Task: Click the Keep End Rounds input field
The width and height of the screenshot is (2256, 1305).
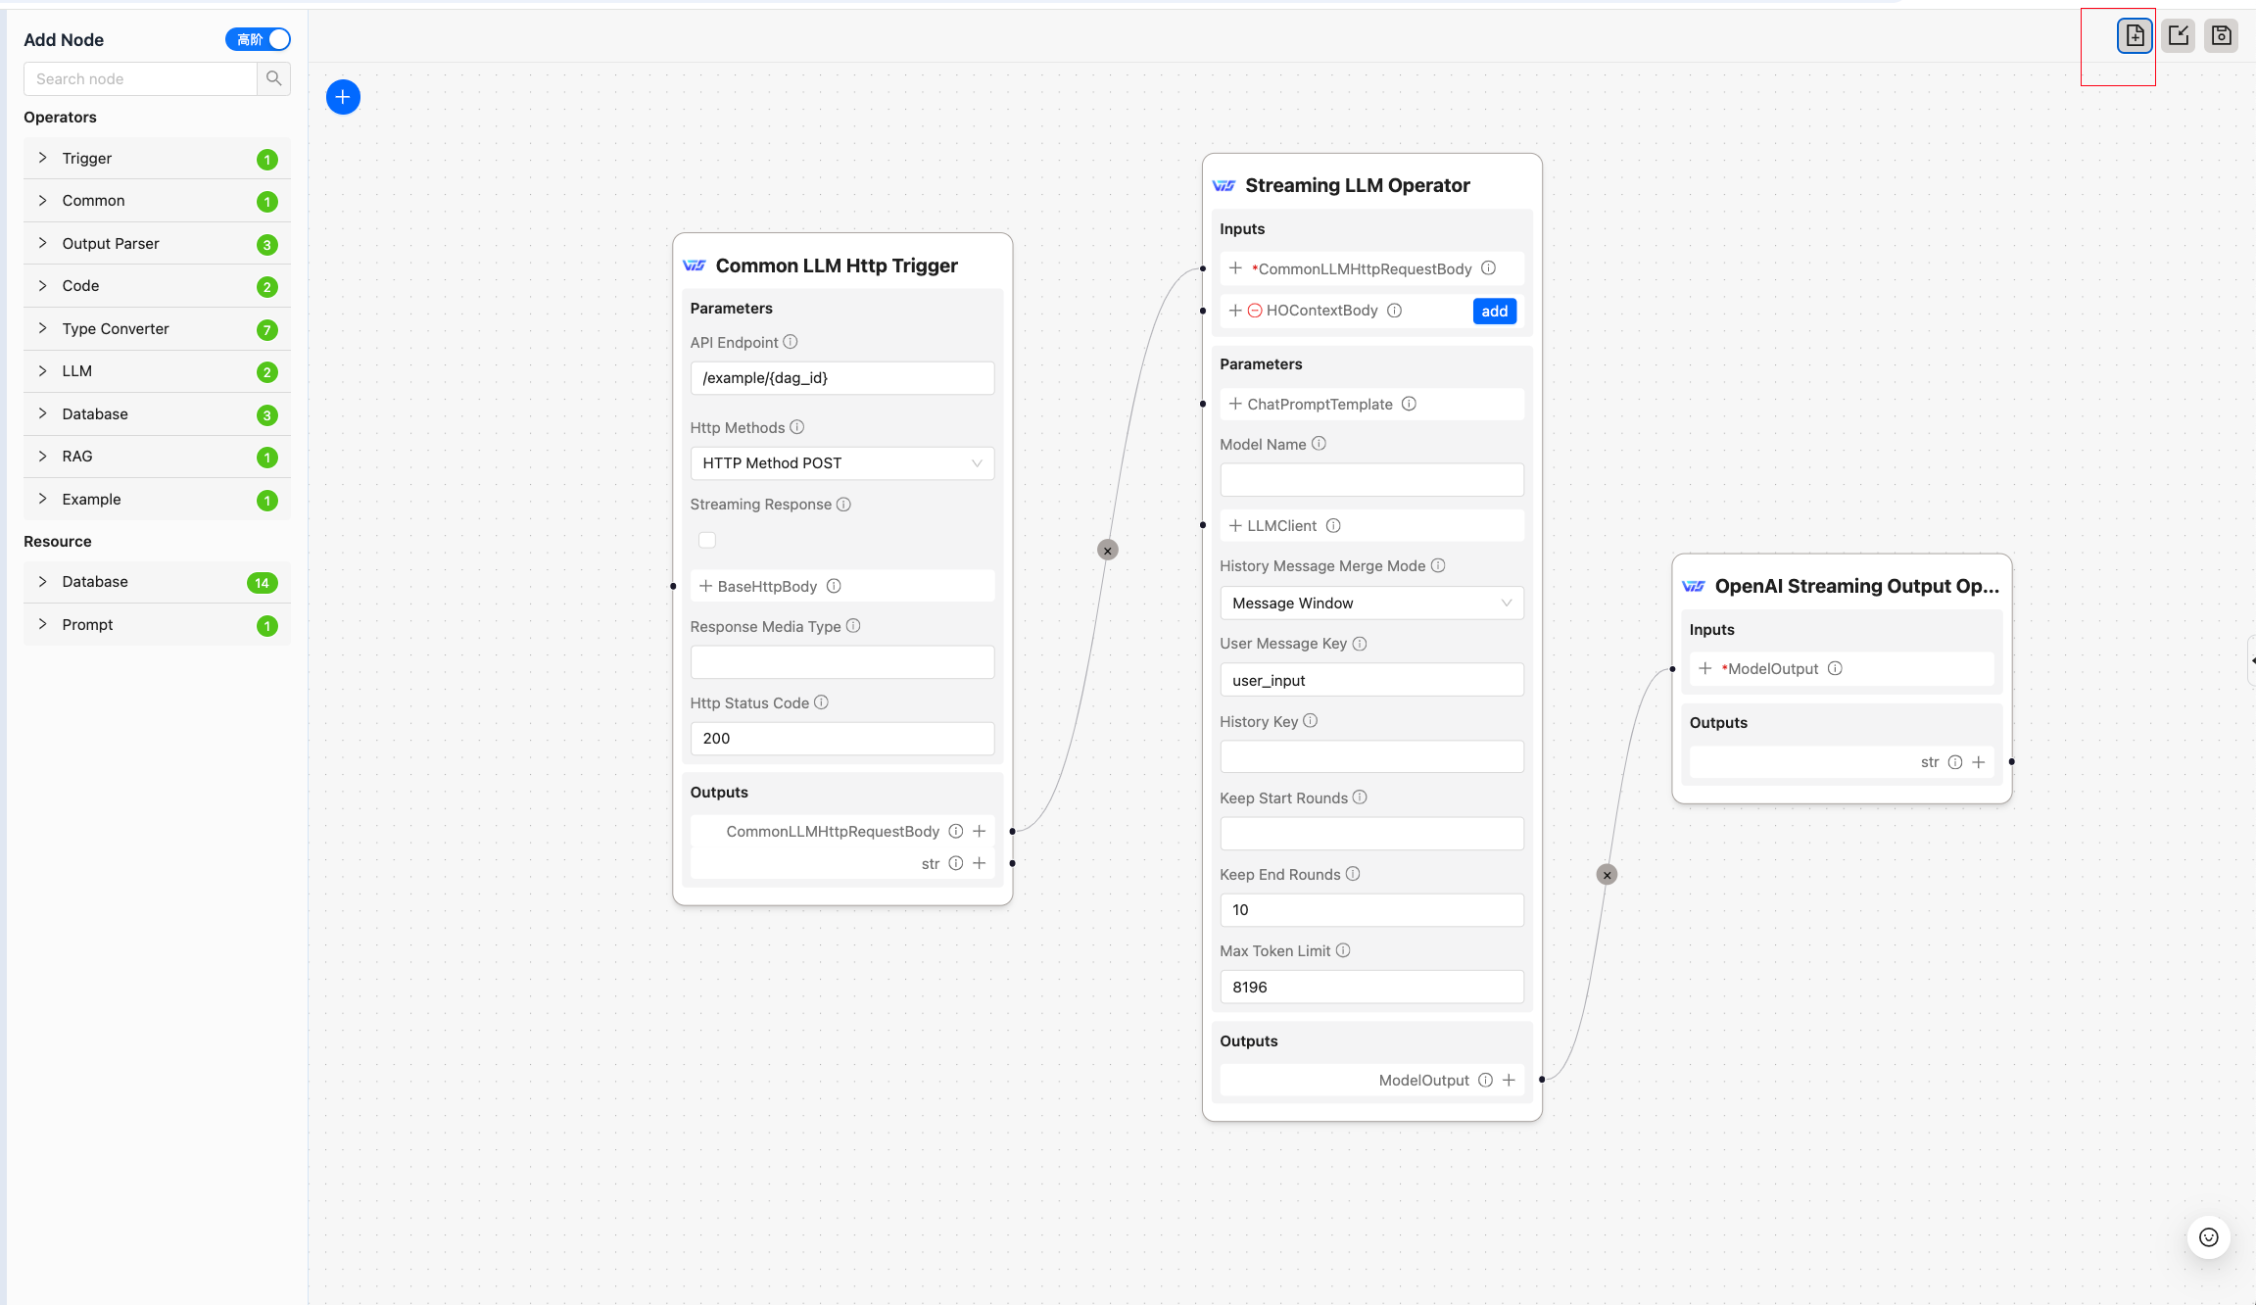Action: click(1370, 910)
